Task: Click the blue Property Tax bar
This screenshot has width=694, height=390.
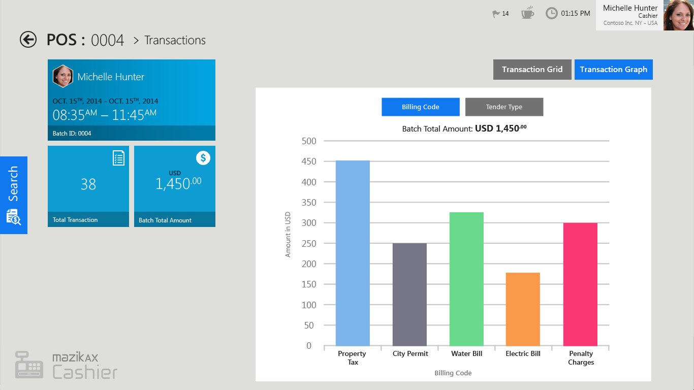Action: (x=353, y=253)
